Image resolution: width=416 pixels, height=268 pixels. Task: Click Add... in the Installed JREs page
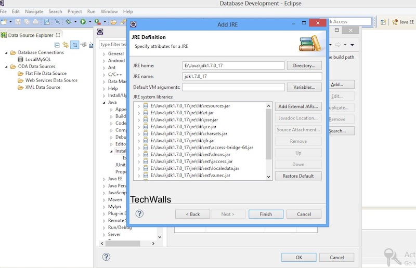[342, 84]
